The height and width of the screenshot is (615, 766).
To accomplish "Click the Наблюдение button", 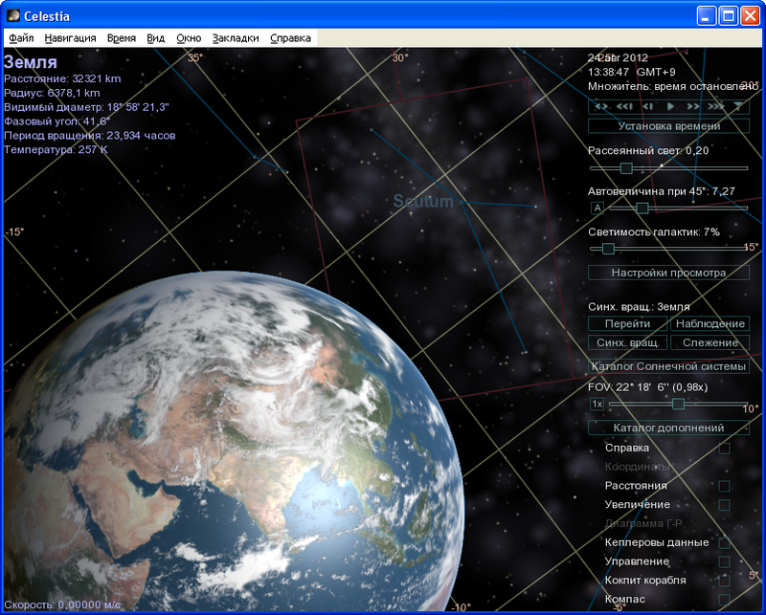I will 710,323.
